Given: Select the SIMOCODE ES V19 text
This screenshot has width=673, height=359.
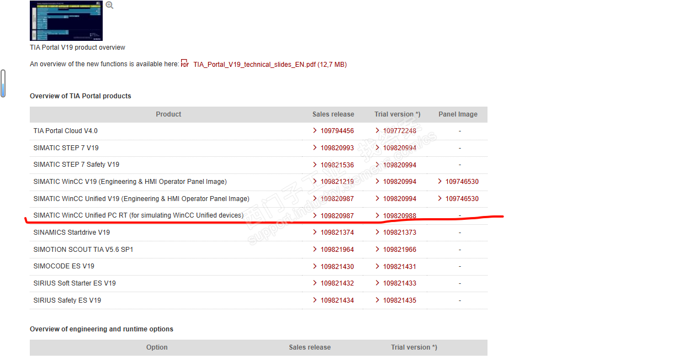Looking at the screenshot, I should (x=64, y=266).
